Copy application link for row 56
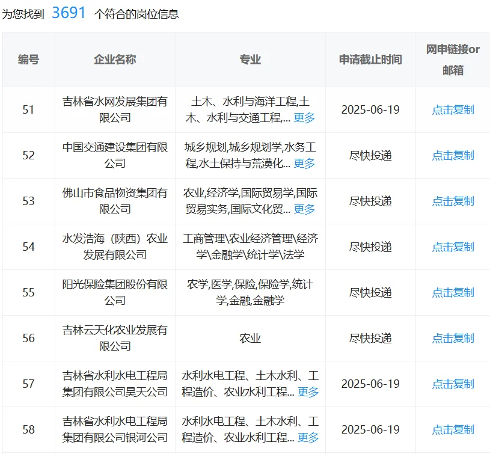490x454 pixels. tap(453, 338)
